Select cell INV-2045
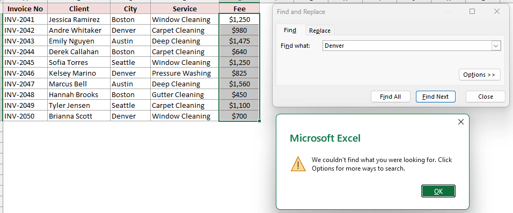The height and width of the screenshot is (213, 513). point(25,62)
